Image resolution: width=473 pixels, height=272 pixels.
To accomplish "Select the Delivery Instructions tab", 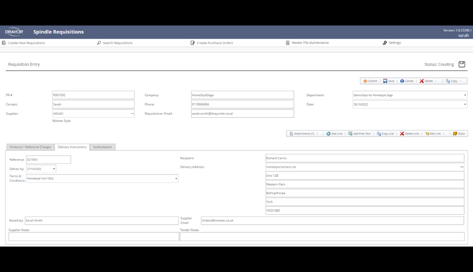I will (72, 147).
